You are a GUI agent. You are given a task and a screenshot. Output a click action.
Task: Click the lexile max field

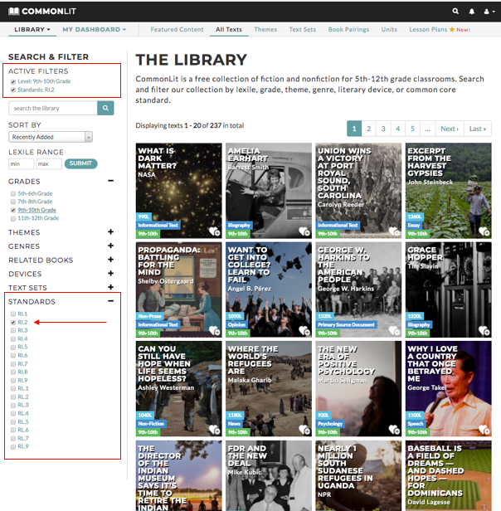pos(49,163)
